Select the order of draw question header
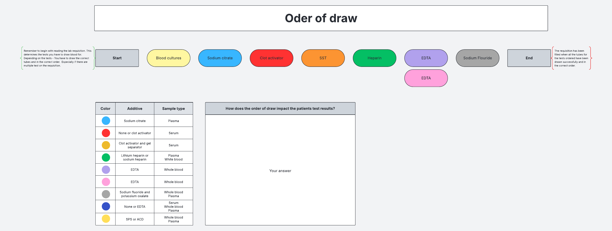Viewport: 612px width, 231px height. (x=280, y=108)
